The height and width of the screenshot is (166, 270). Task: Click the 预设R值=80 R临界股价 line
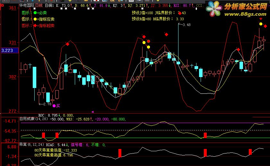pos(158,19)
